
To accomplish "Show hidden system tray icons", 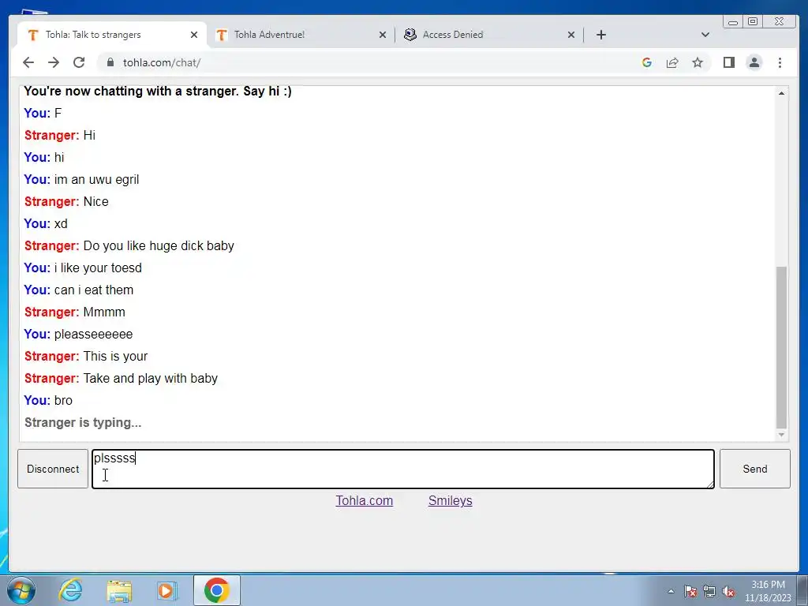I will (671, 591).
